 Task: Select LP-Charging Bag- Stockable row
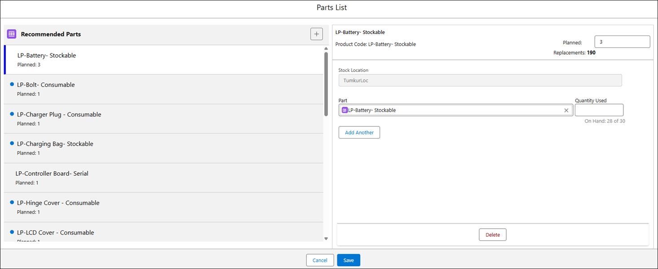point(163,148)
